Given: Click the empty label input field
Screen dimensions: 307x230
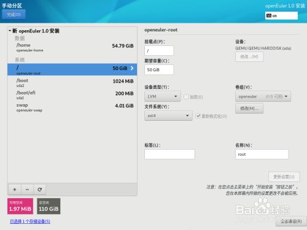Looking at the screenshot, I should point(169,154).
